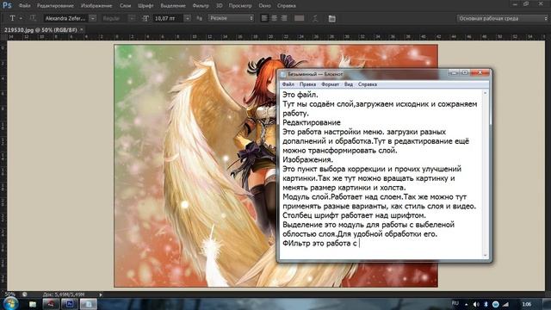Open the file explorer taskbar icon
Image resolution: width=551 pixels, height=310 pixels.
pos(33,304)
